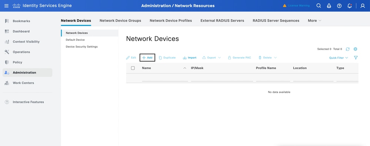370x146 pixels.
Task: Open the rocket icon in header
Action: click(x=329, y=6)
